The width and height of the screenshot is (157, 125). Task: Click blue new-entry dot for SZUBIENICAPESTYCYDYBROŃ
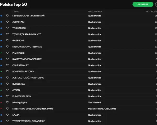tap(1, 16)
